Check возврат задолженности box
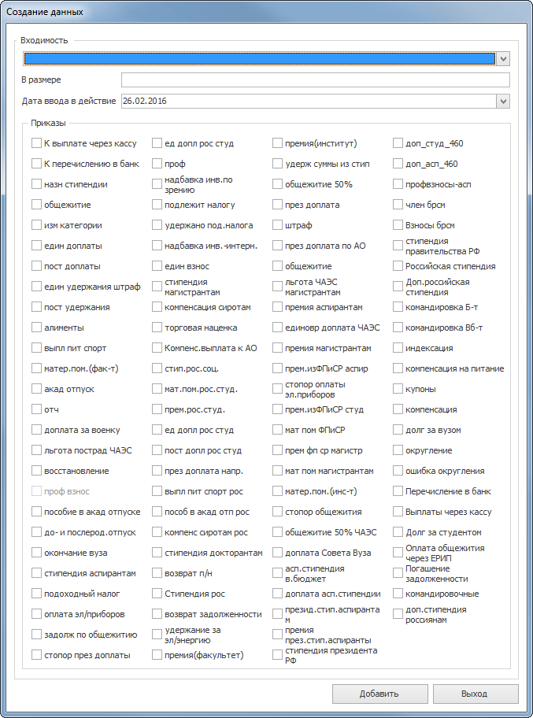 click(157, 613)
